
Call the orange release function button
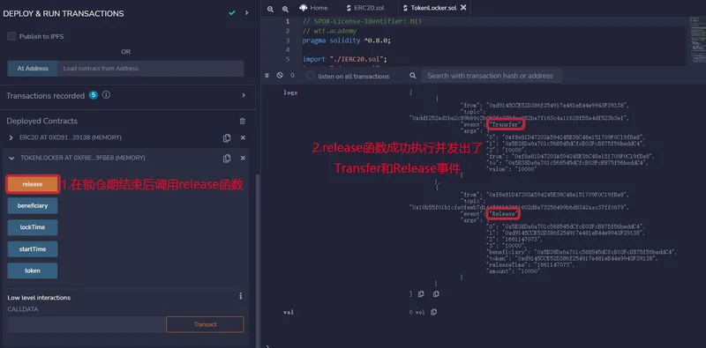[33, 184]
